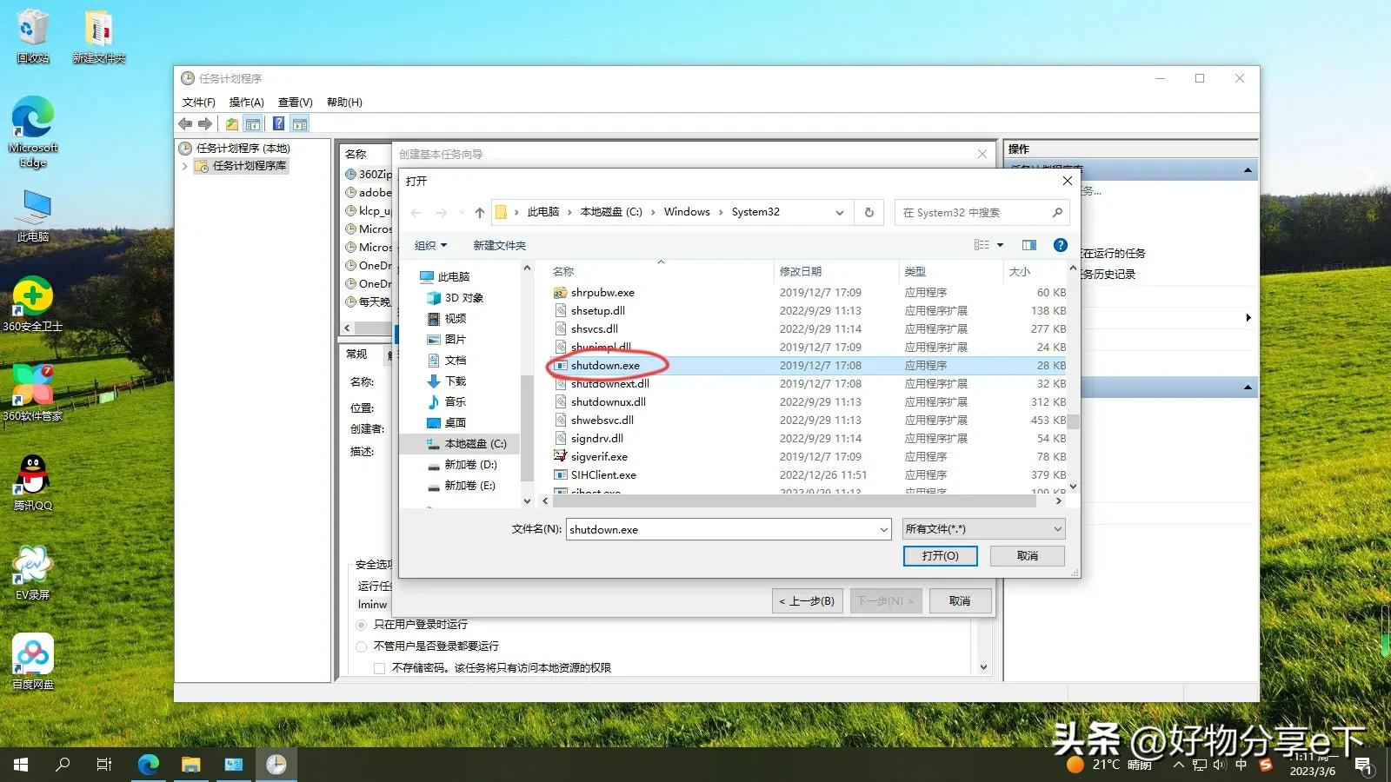The image size is (1391, 782).
Task: Open the 操作(A) menu
Action: click(x=247, y=102)
